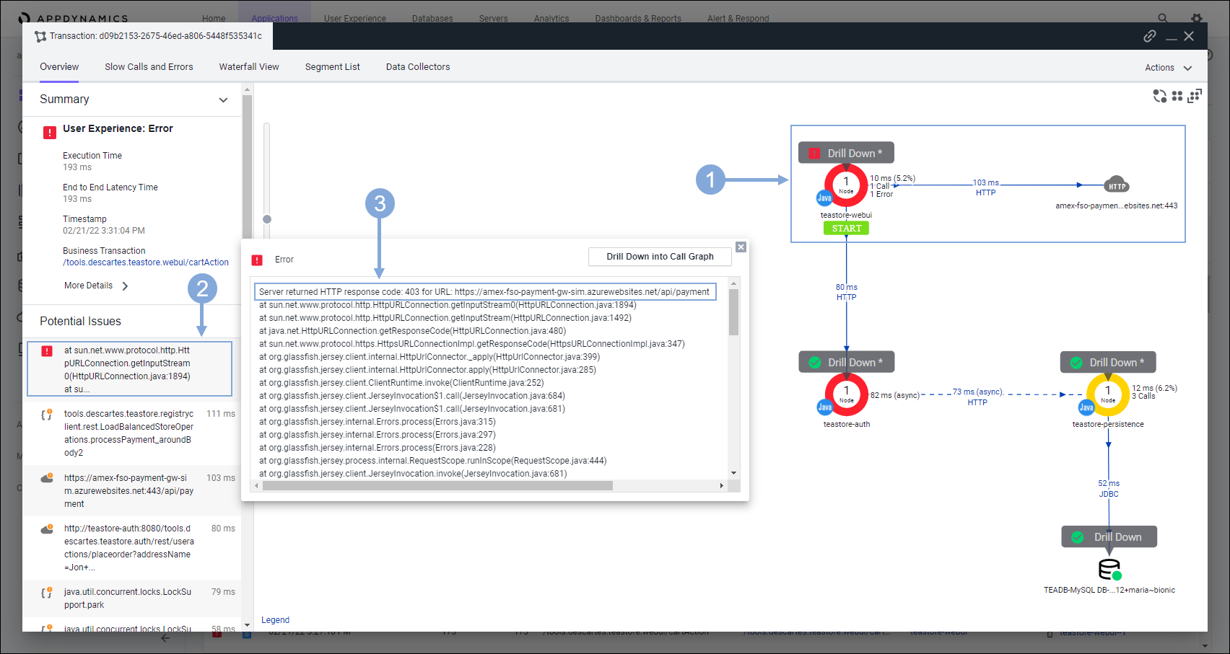The height and width of the screenshot is (654, 1230).
Task: Click the teastore-webui node circle
Action: [846, 185]
